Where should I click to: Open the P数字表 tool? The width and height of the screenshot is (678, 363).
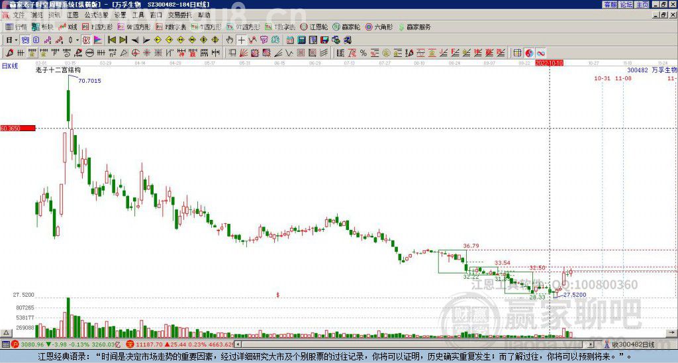point(171,26)
